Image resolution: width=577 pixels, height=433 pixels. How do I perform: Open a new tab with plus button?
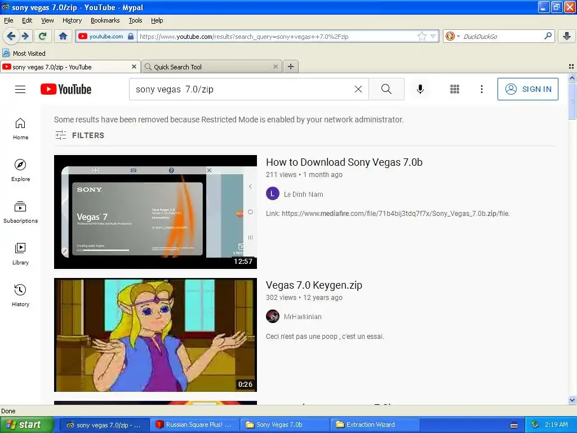tap(291, 67)
